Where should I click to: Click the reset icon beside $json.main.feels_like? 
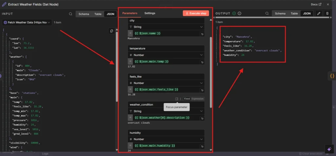[202, 90]
